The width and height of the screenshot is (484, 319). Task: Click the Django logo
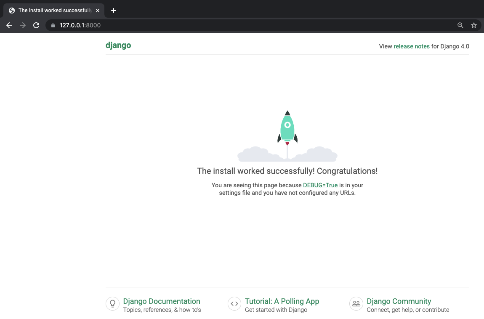coord(118,45)
